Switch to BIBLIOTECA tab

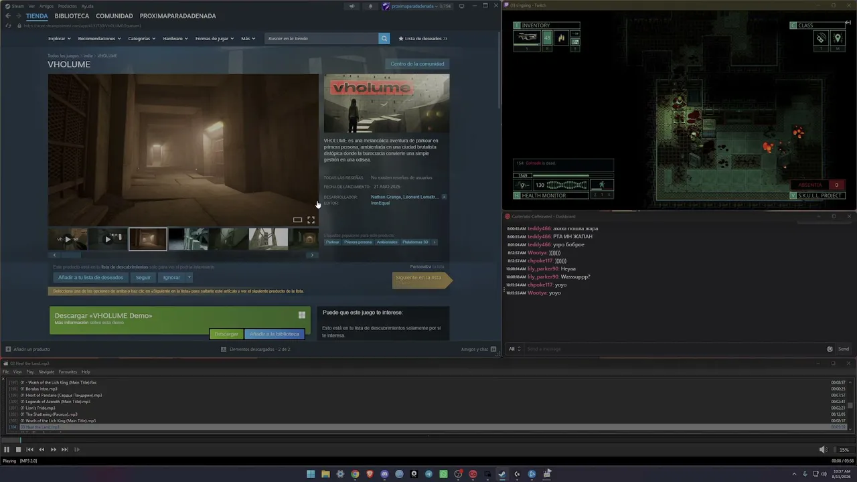[x=72, y=16]
